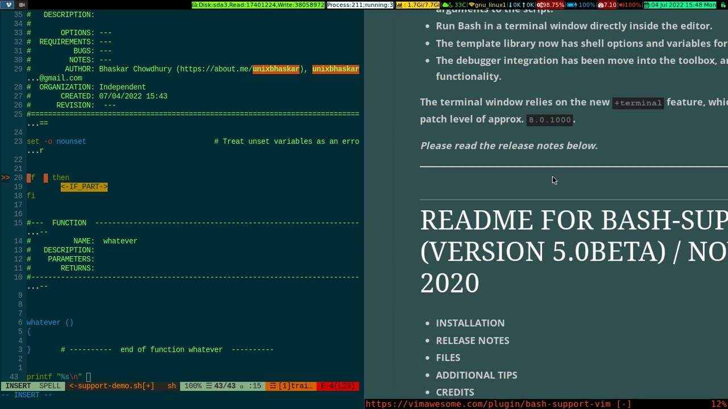Click the 'Please read the release notes below' text

(x=508, y=145)
